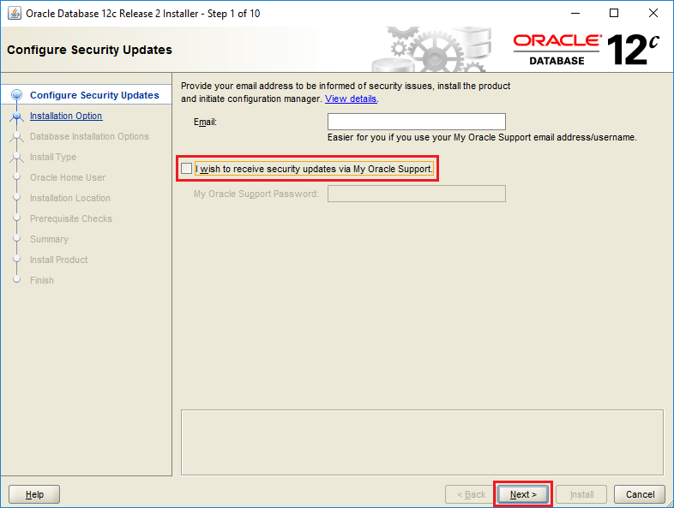Viewport: 674px width, 508px height.
Task: Click the 'Email:' label
Action: 205,122
